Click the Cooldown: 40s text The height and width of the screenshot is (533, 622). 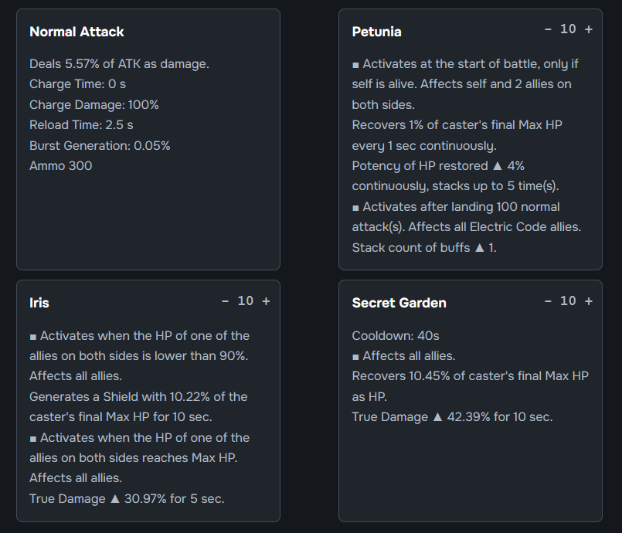pyautogui.click(x=396, y=336)
